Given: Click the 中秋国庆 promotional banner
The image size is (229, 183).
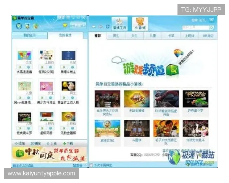Looking at the screenshot, I should [x=50, y=155].
